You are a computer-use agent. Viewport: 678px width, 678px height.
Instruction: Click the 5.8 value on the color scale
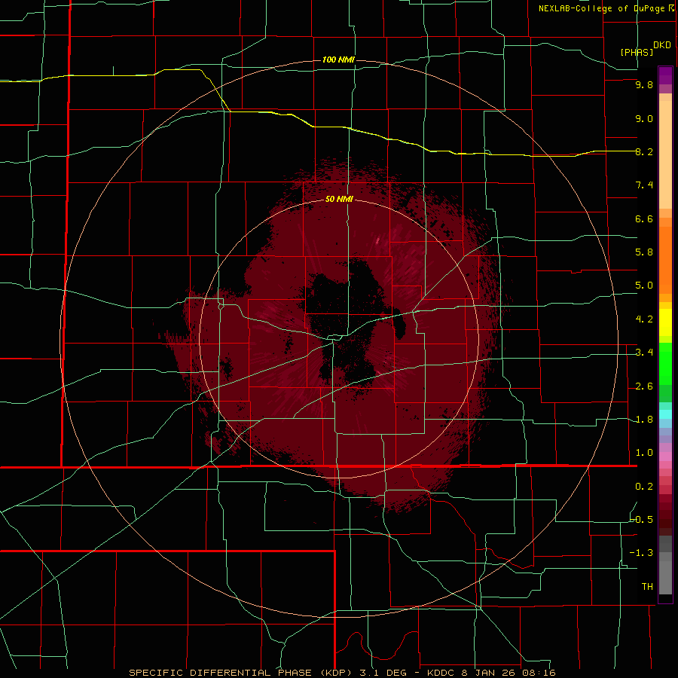[644, 252]
